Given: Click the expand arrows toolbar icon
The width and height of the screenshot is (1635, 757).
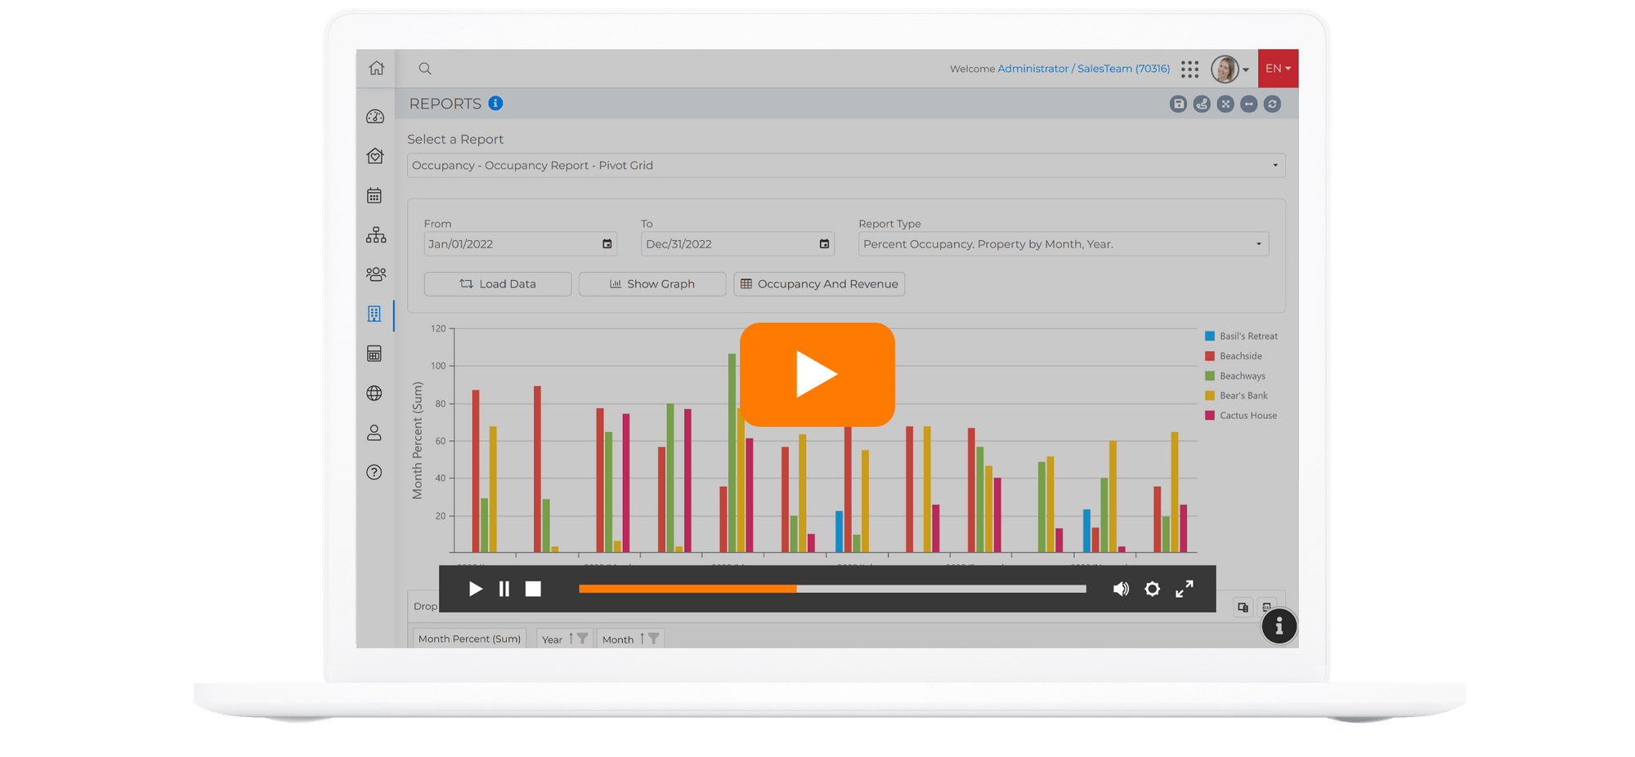Looking at the screenshot, I should pyautogui.click(x=1225, y=104).
